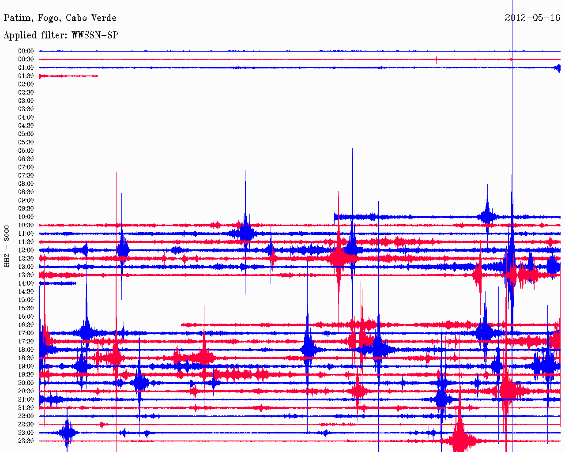Select the 09:00 time label
The width and height of the screenshot is (565, 452).
pos(26,200)
